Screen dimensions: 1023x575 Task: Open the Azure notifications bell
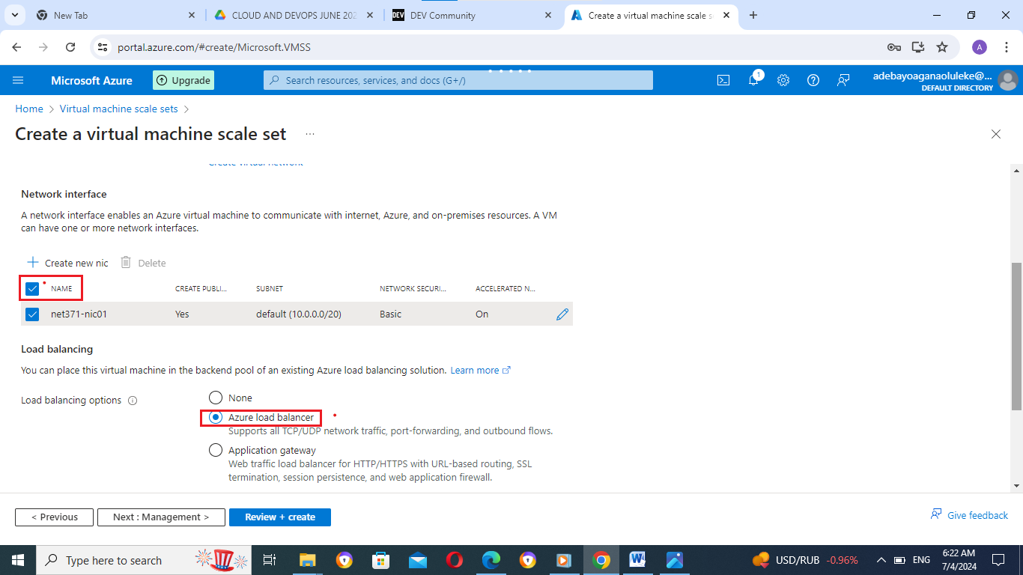click(x=753, y=80)
